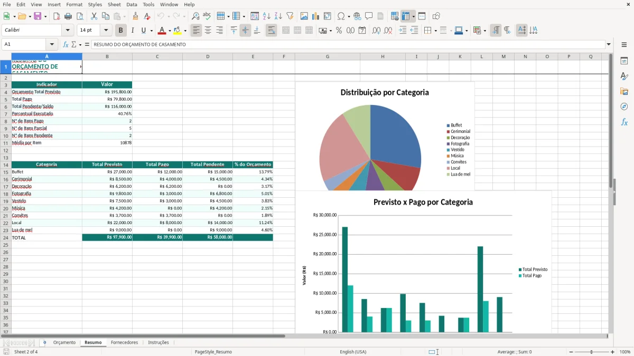634x356 pixels.
Task: Open the Freeze Rows and Columns dropdown arrow
Action: (x=414, y=16)
